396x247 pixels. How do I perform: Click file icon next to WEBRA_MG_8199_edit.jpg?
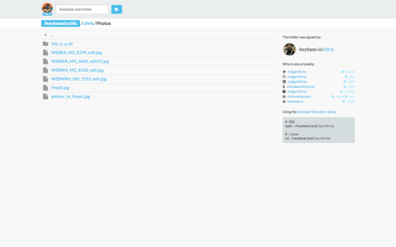(45, 52)
